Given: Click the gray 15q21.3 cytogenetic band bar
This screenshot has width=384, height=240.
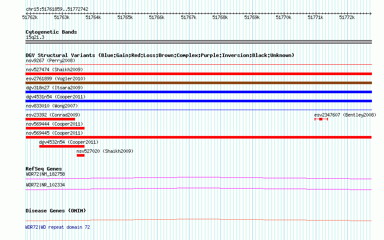Looking at the screenshot, I should tap(198, 42).
